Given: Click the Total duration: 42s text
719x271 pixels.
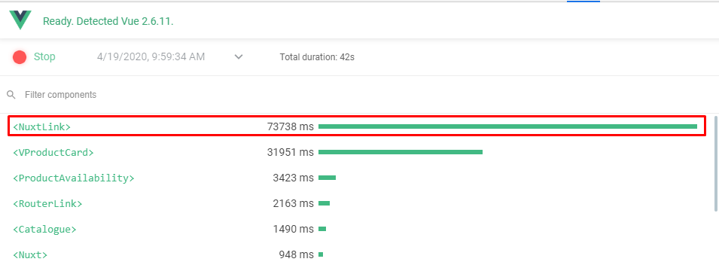Looking at the screenshot, I should 317,57.
